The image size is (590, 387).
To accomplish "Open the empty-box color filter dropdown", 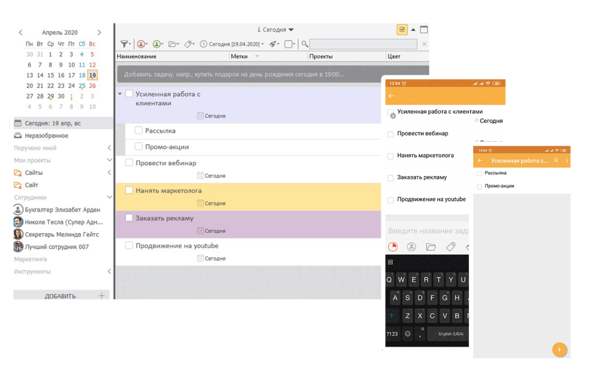I will [x=289, y=44].
